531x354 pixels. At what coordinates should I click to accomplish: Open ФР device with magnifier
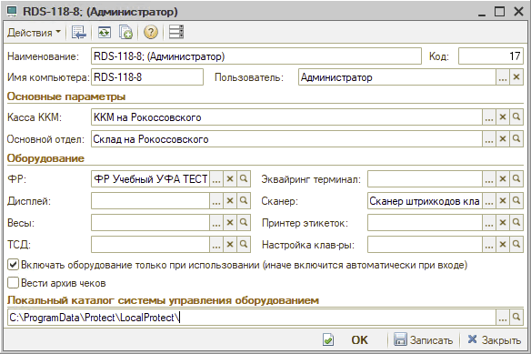click(244, 179)
